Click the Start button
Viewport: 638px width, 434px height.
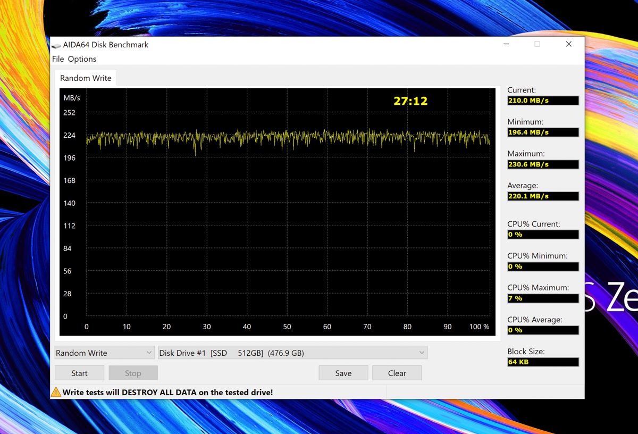pos(79,373)
